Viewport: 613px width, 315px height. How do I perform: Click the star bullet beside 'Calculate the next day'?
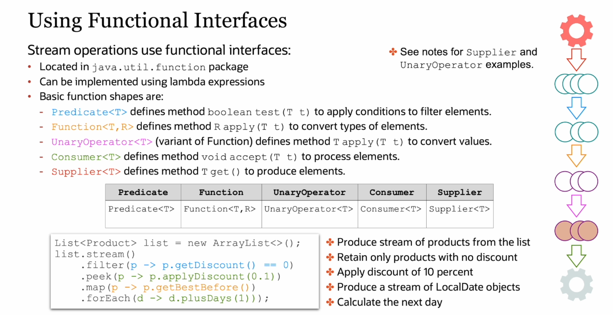pos(330,302)
